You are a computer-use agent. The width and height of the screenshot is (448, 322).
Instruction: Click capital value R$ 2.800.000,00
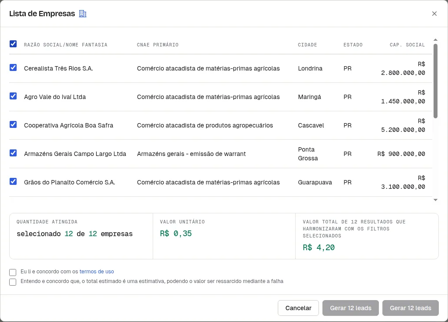(403, 68)
